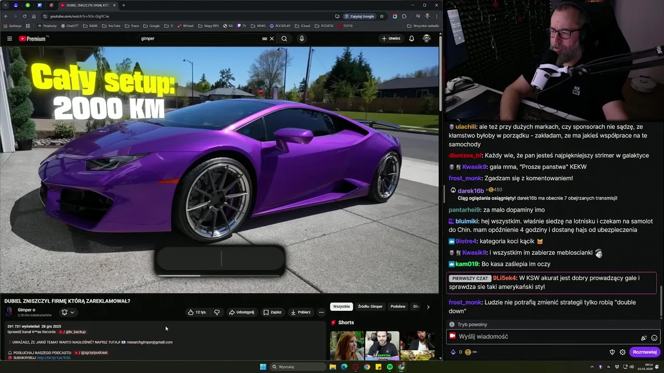Click username bluimiki in chat
Viewport: 664px width, 373px height.
click(466, 221)
